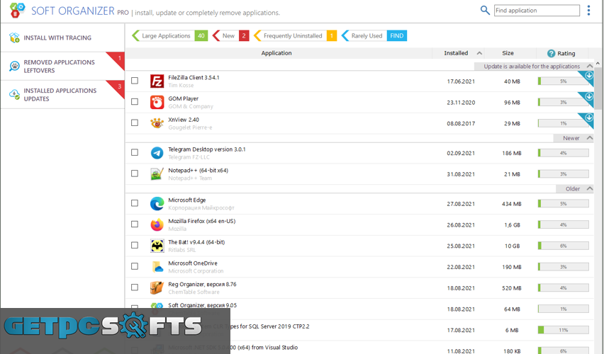Click the OneDrive date 22.08.2021
Image resolution: width=604 pixels, height=354 pixels.
point(461,267)
